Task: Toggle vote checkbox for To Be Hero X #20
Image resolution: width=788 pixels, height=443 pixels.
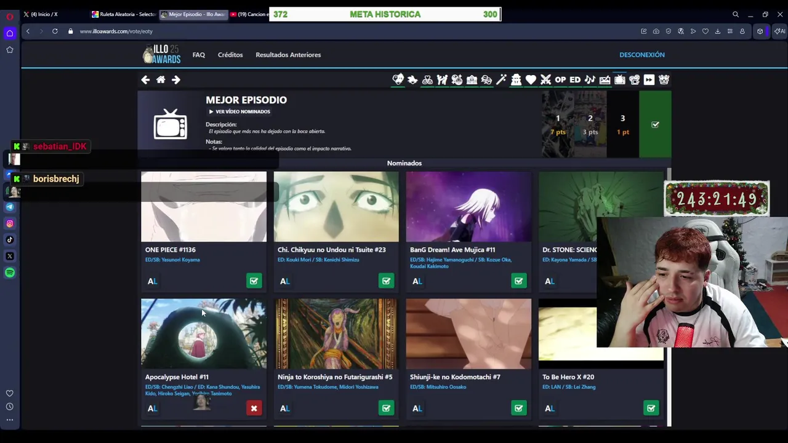Action: click(x=651, y=408)
